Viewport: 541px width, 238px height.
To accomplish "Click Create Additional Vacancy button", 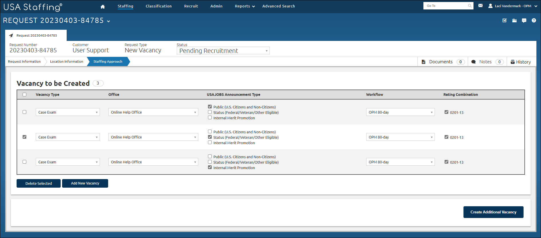I will [494, 212].
